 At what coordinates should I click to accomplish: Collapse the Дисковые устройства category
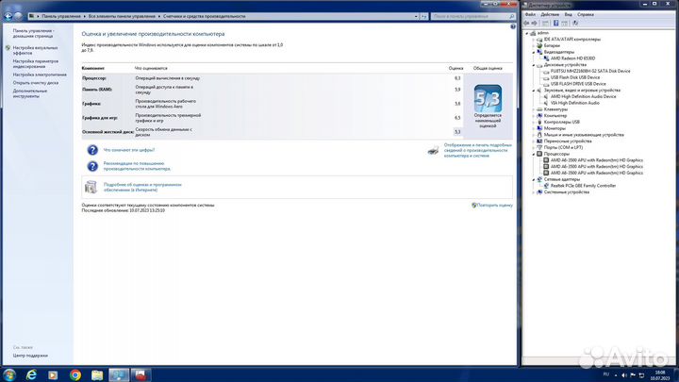pos(534,65)
